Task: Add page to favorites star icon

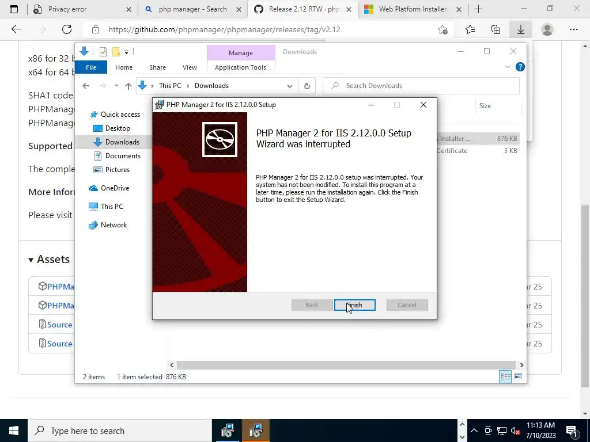Action: click(x=443, y=29)
